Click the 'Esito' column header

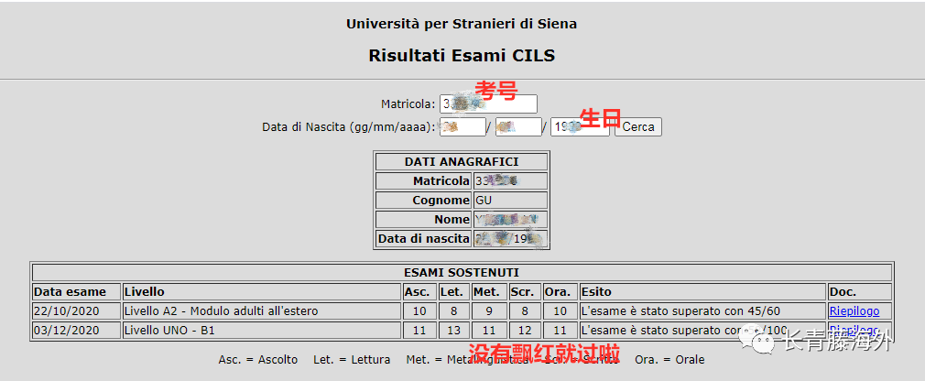(702, 292)
